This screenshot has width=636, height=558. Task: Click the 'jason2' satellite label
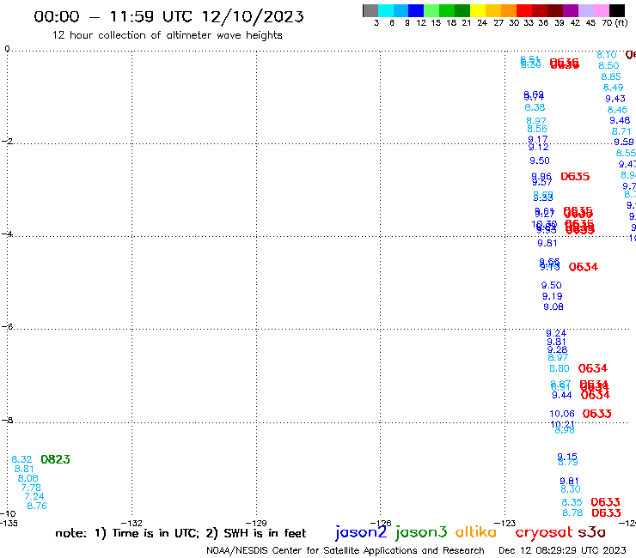coord(361,532)
